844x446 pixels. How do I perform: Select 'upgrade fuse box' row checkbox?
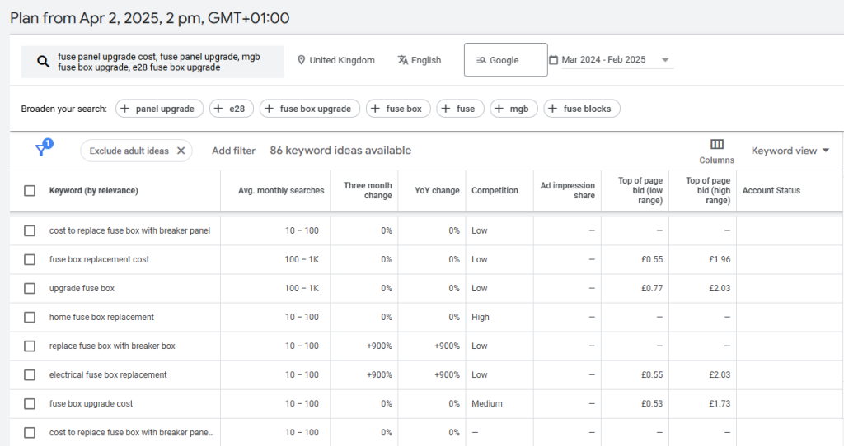(x=30, y=289)
